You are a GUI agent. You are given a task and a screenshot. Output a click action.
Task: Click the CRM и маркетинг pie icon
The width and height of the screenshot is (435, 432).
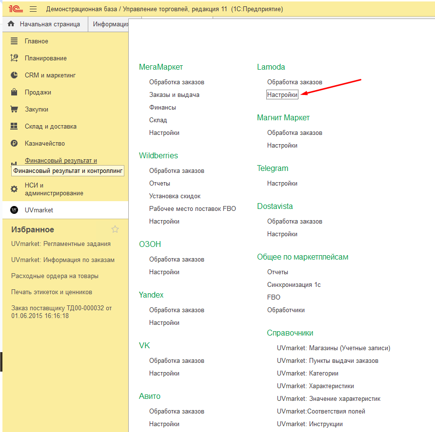click(x=14, y=75)
